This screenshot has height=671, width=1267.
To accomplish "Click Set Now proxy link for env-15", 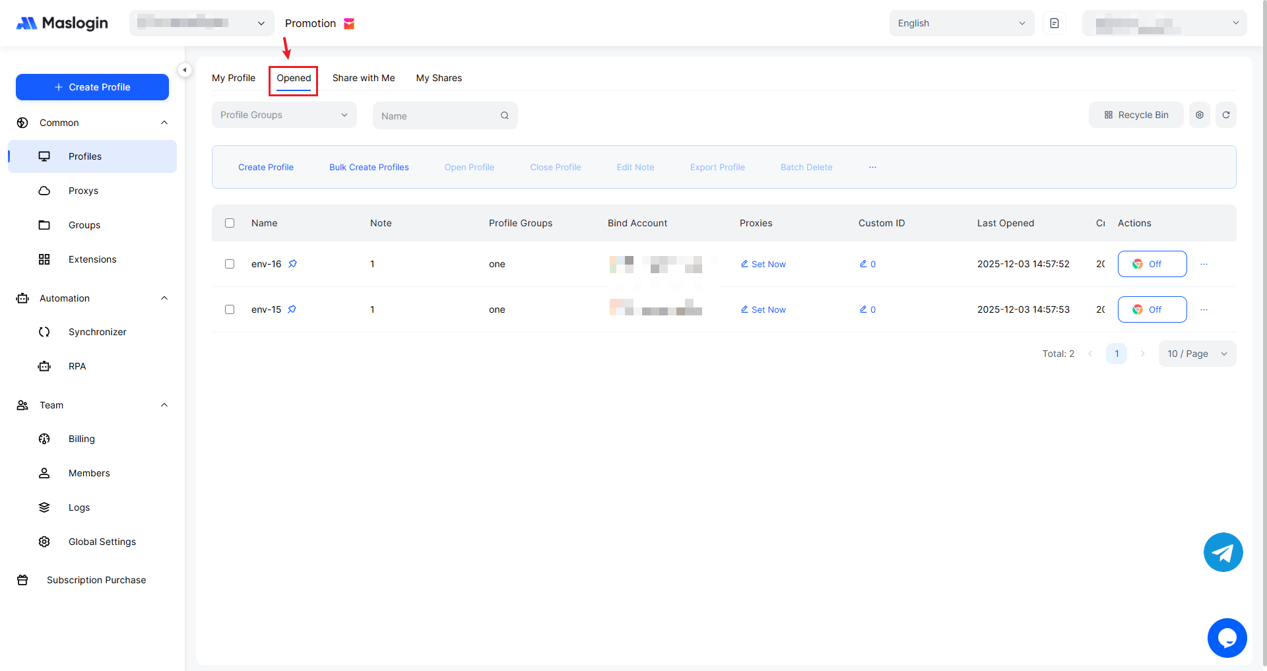I will 763,309.
